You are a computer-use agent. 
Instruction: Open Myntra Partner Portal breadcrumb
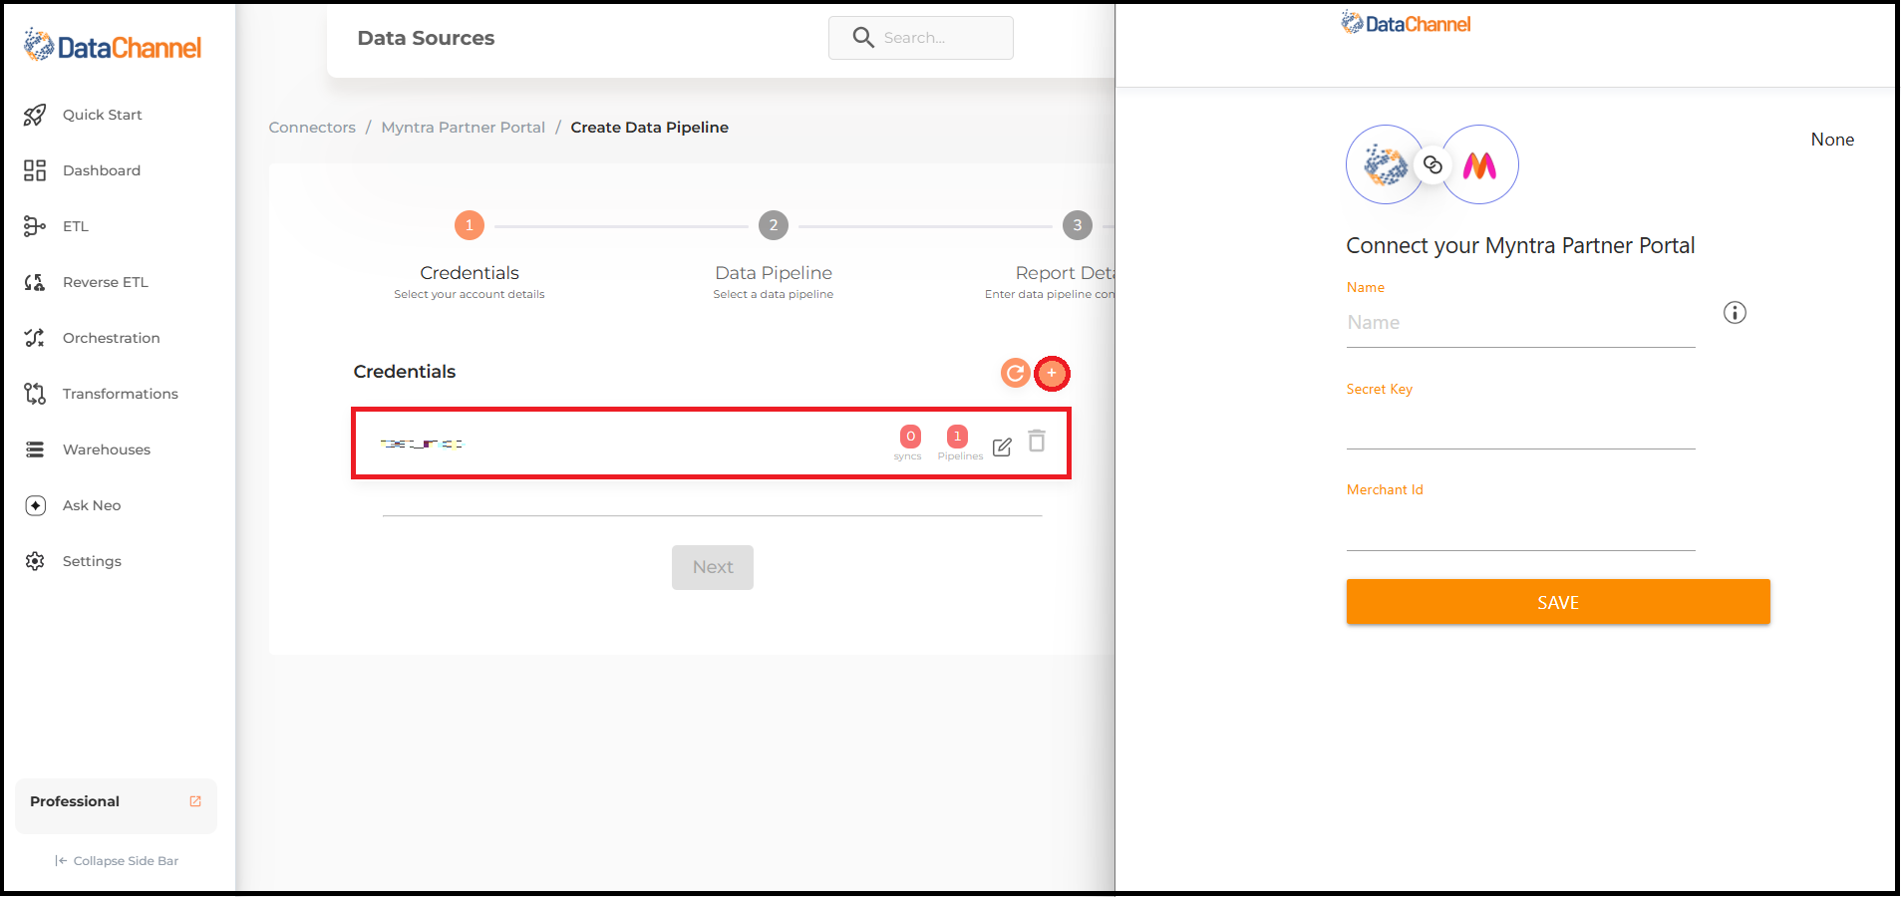tap(464, 128)
